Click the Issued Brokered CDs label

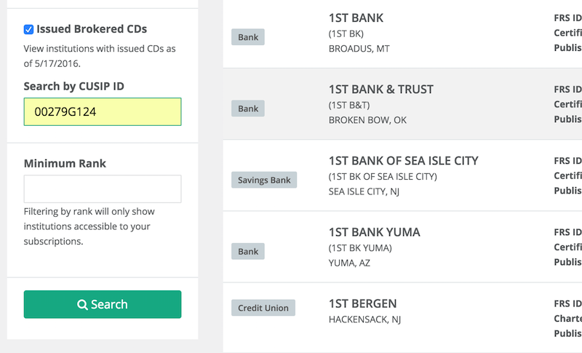click(92, 30)
